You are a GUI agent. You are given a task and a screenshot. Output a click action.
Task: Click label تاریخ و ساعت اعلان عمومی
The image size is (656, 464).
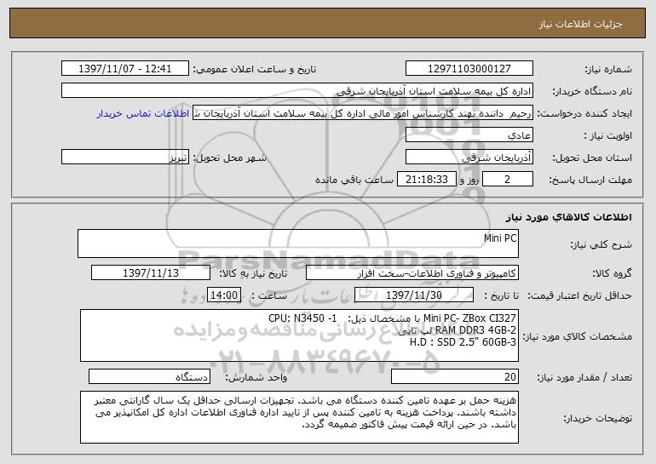(x=255, y=69)
